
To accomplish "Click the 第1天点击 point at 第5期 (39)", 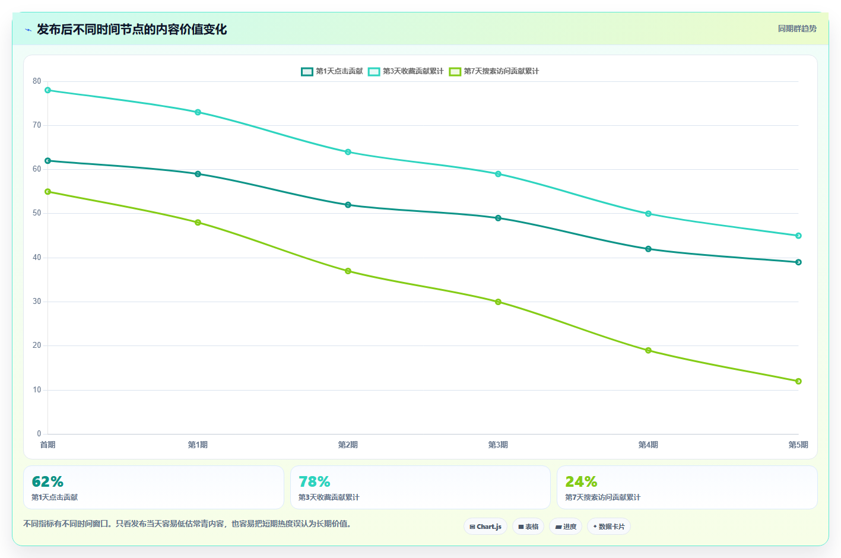I will [799, 262].
